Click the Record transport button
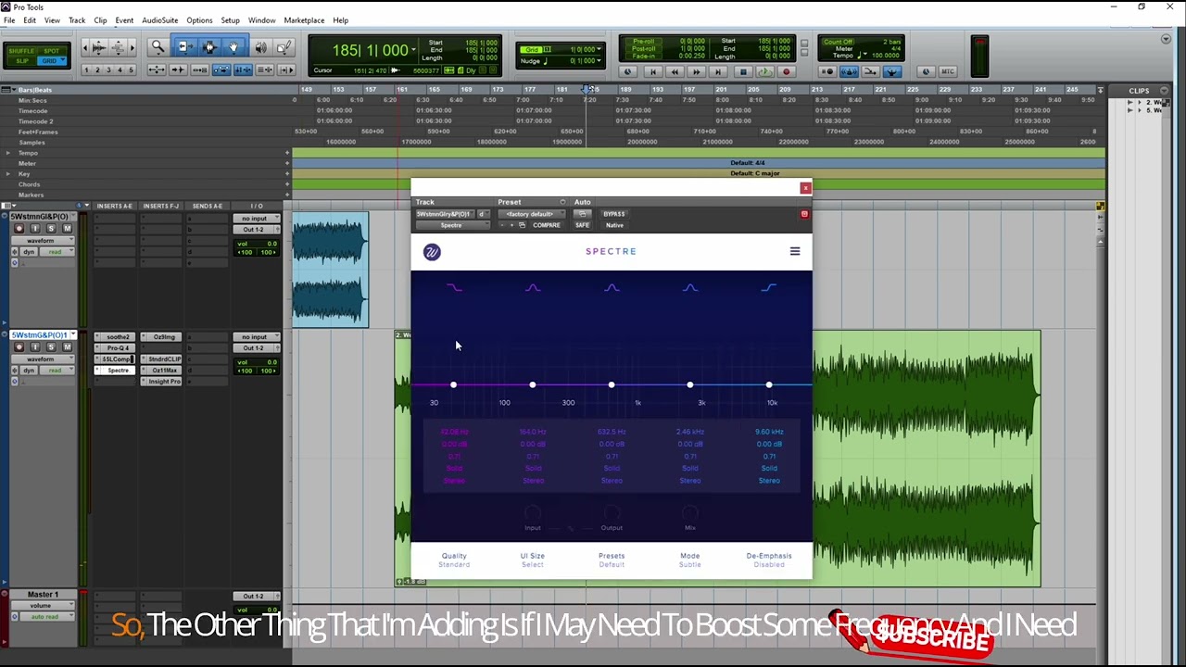 point(787,71)
